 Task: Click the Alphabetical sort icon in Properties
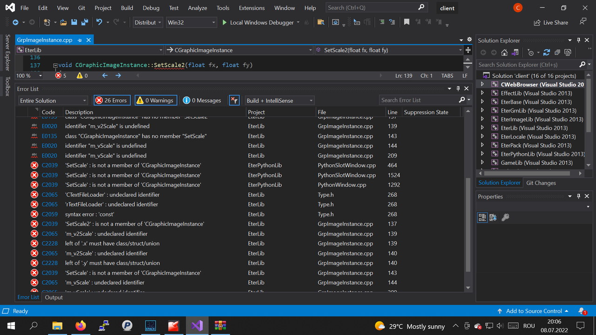[493, 217]
